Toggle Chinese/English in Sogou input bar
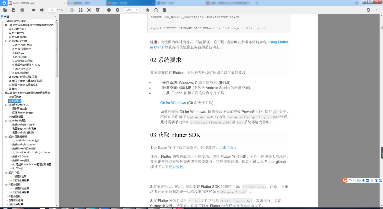This screenshot has width=383, height=209. click(350, 180)
